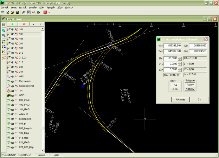Open the DDM menu

click(x=42, y=8)
